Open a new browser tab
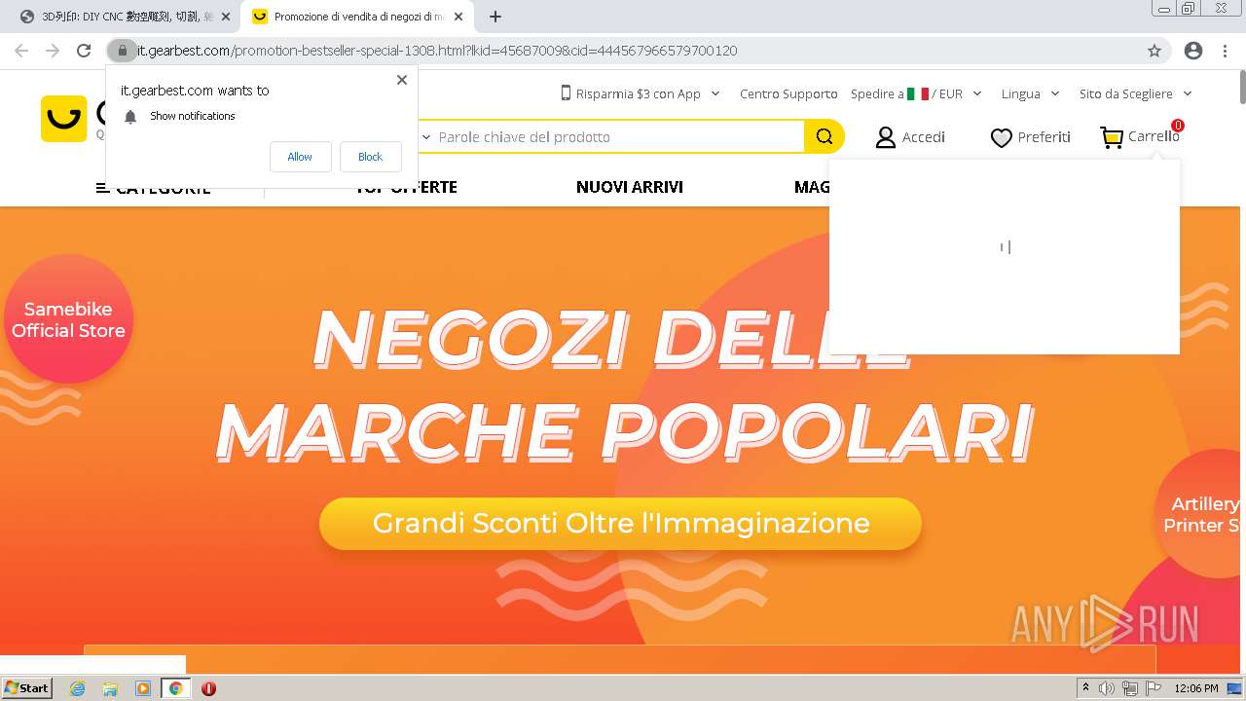The height and width of the screenshot is (701, 1246). (x=495, y=17)
